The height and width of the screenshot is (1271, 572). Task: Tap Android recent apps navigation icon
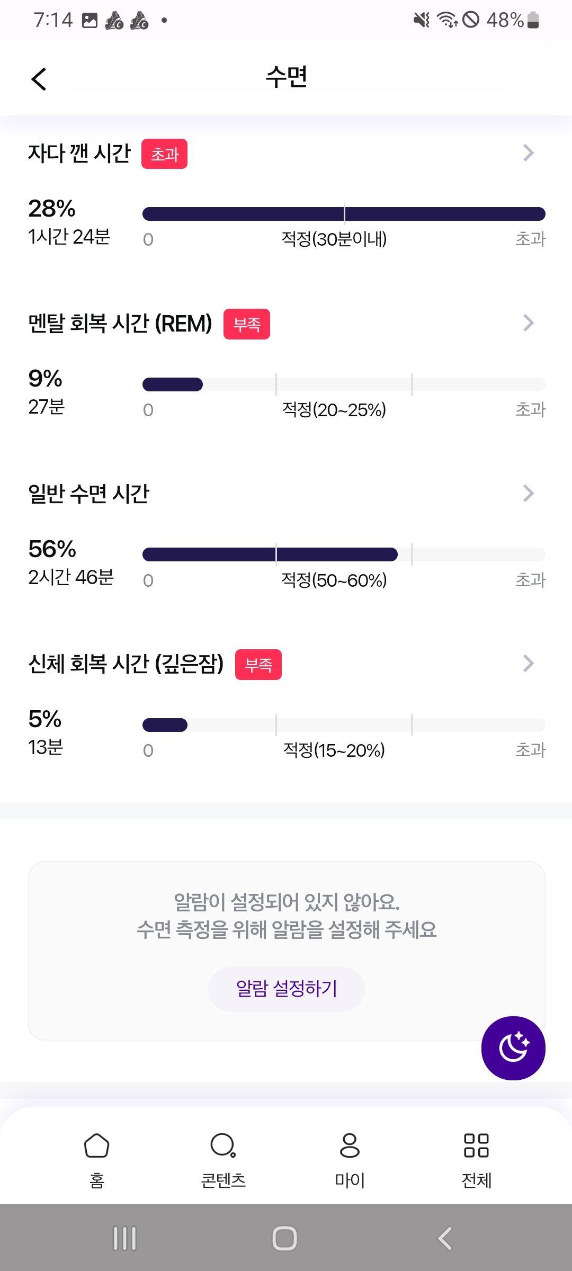coord(125,1238)
